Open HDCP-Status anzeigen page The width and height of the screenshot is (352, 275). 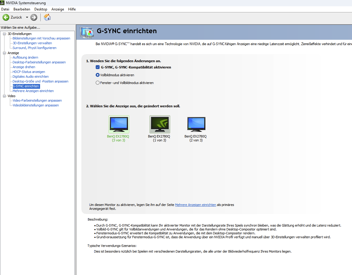[x=29, y=72]
